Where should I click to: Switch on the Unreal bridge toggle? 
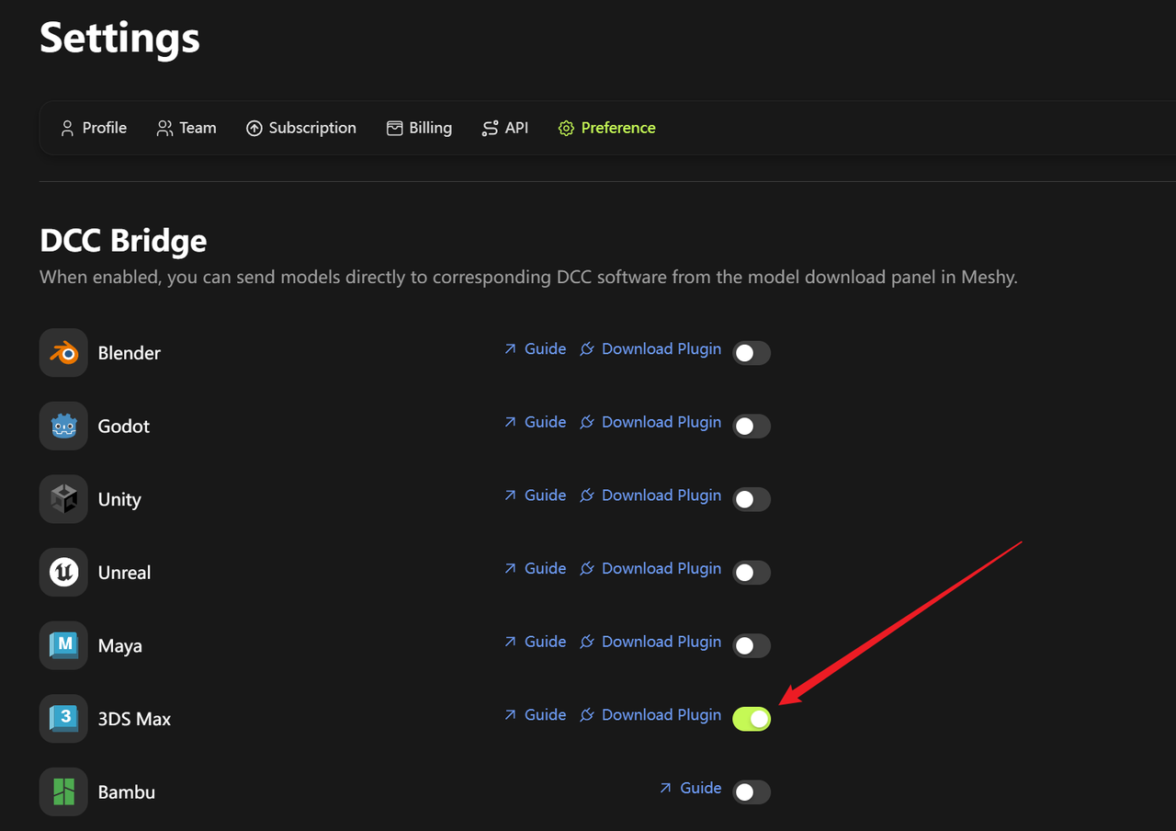(x=752, y=572)
